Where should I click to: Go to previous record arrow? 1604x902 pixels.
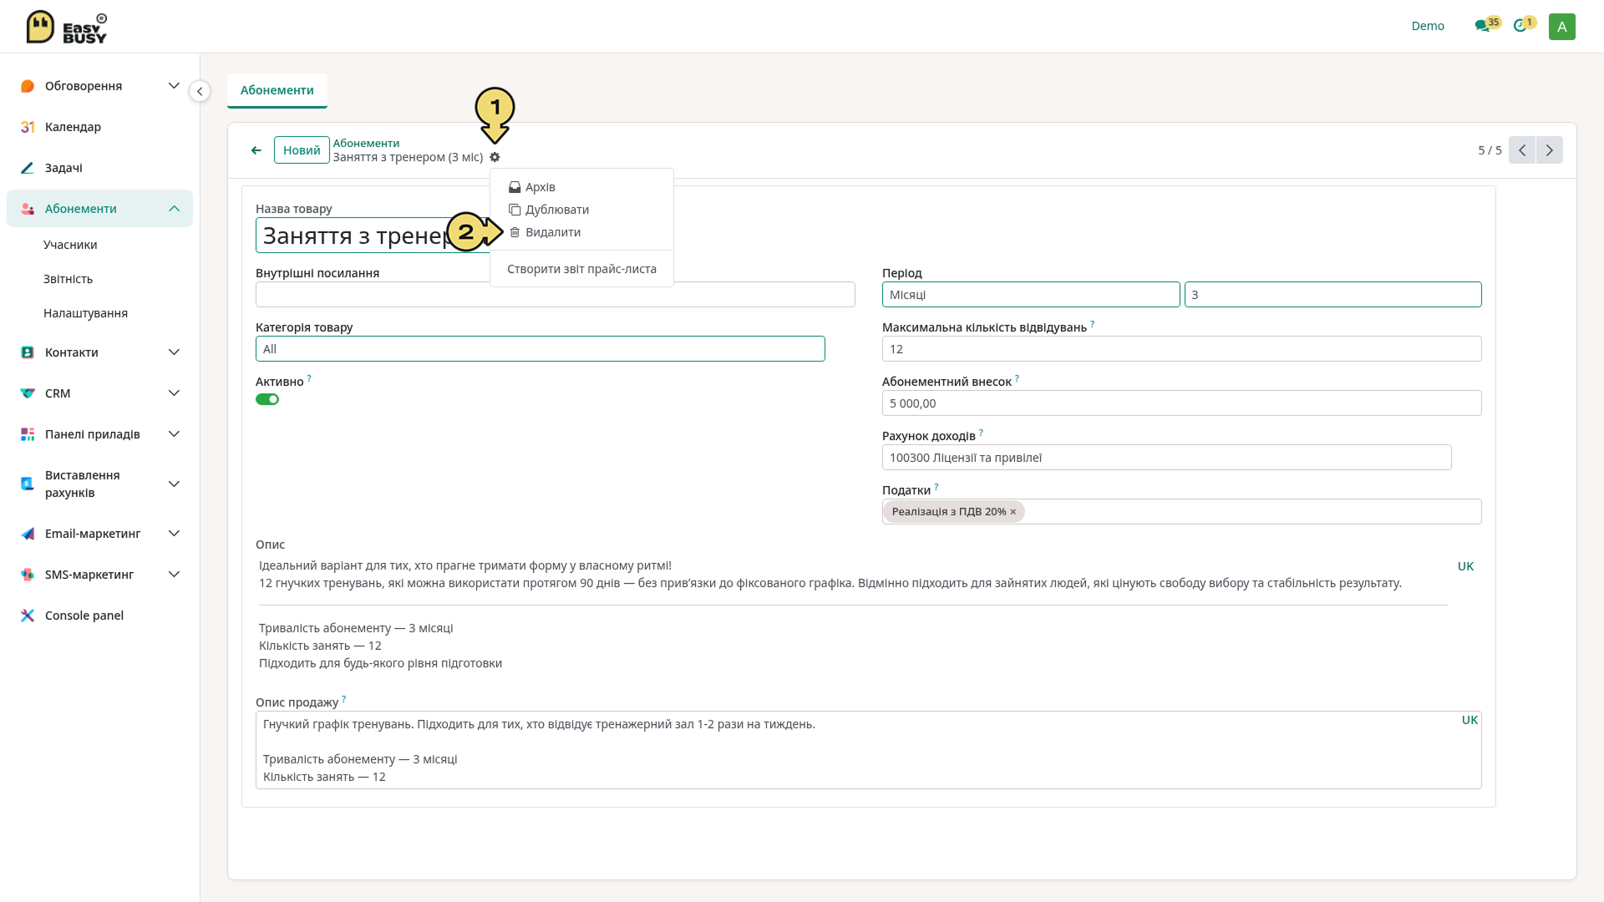[1522, 150]
